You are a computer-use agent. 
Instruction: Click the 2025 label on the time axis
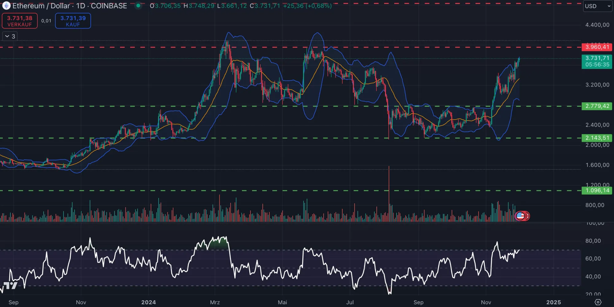point(554,302)
